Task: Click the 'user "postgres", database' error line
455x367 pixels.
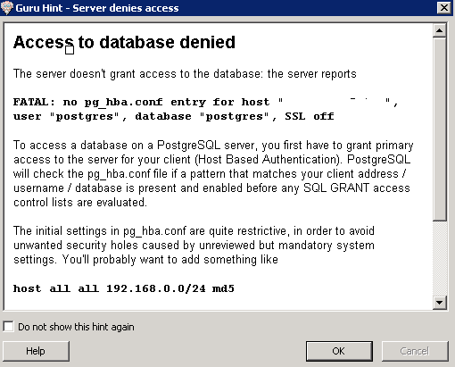Action: click(x=174, y=116)
